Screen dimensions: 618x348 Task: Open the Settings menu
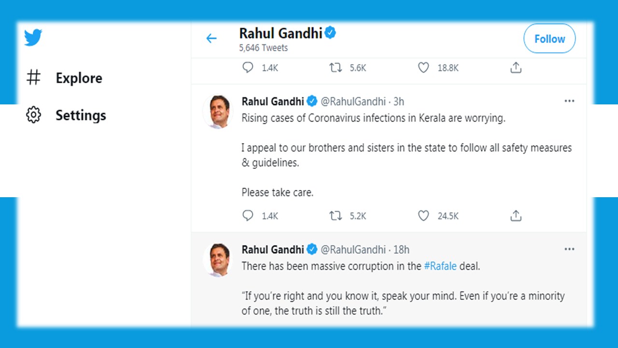pyautogui.click(x=81, y=115)
